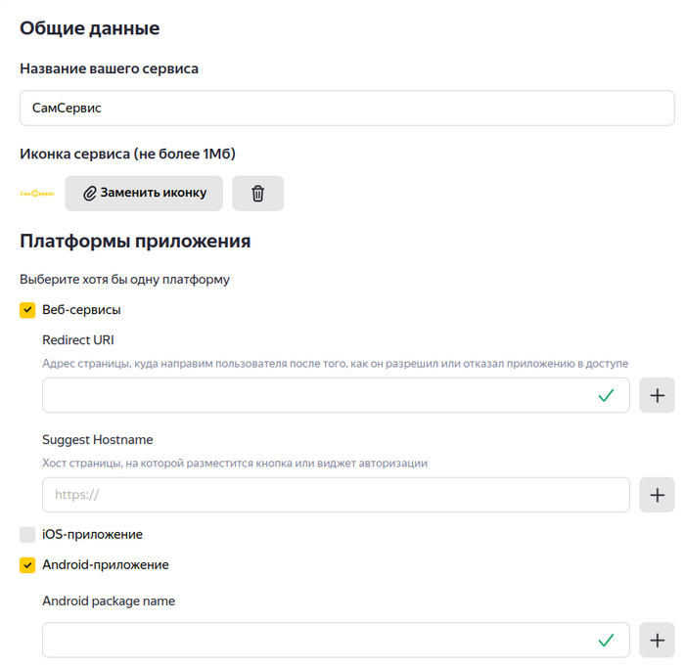Click the Android-приложение label text

click(106, 565)
